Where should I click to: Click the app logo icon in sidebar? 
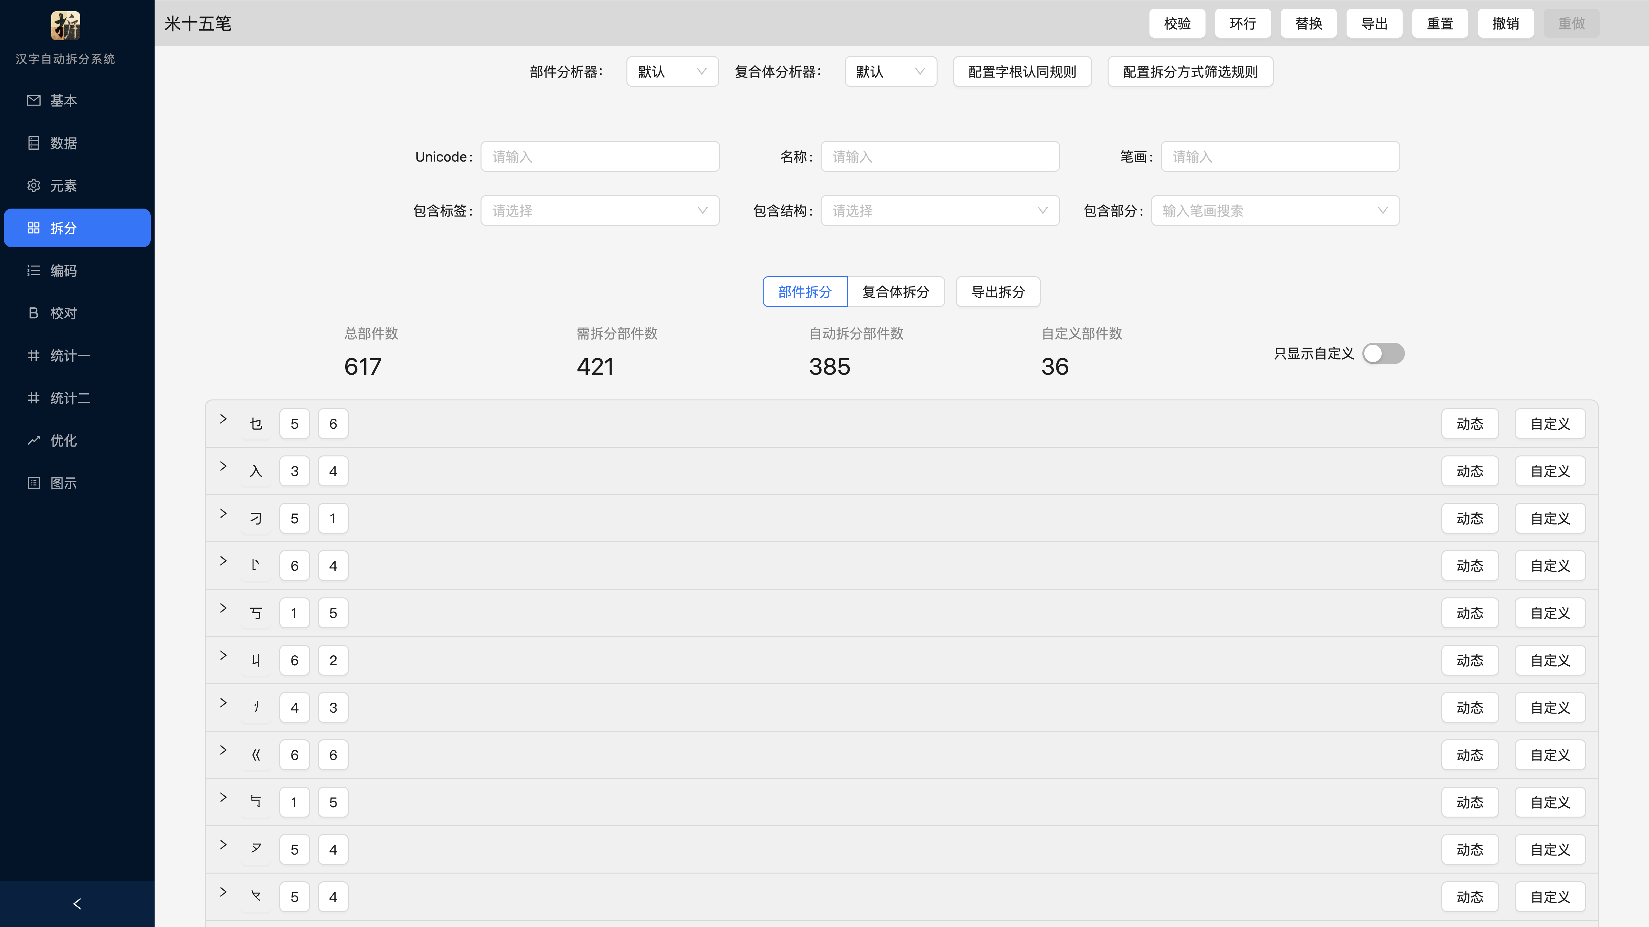pos(65,26)
